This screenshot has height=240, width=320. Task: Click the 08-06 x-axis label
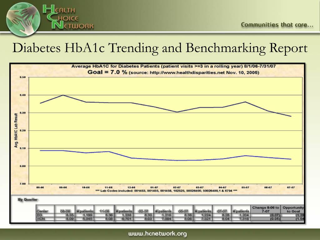click(x=40, y=187)
